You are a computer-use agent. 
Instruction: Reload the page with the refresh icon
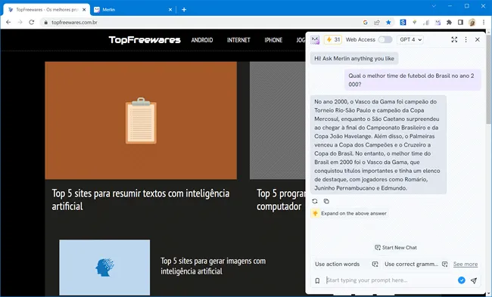[31, 22]
